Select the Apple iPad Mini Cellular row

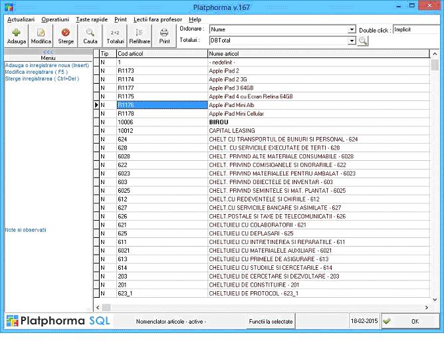pos(237,114)
